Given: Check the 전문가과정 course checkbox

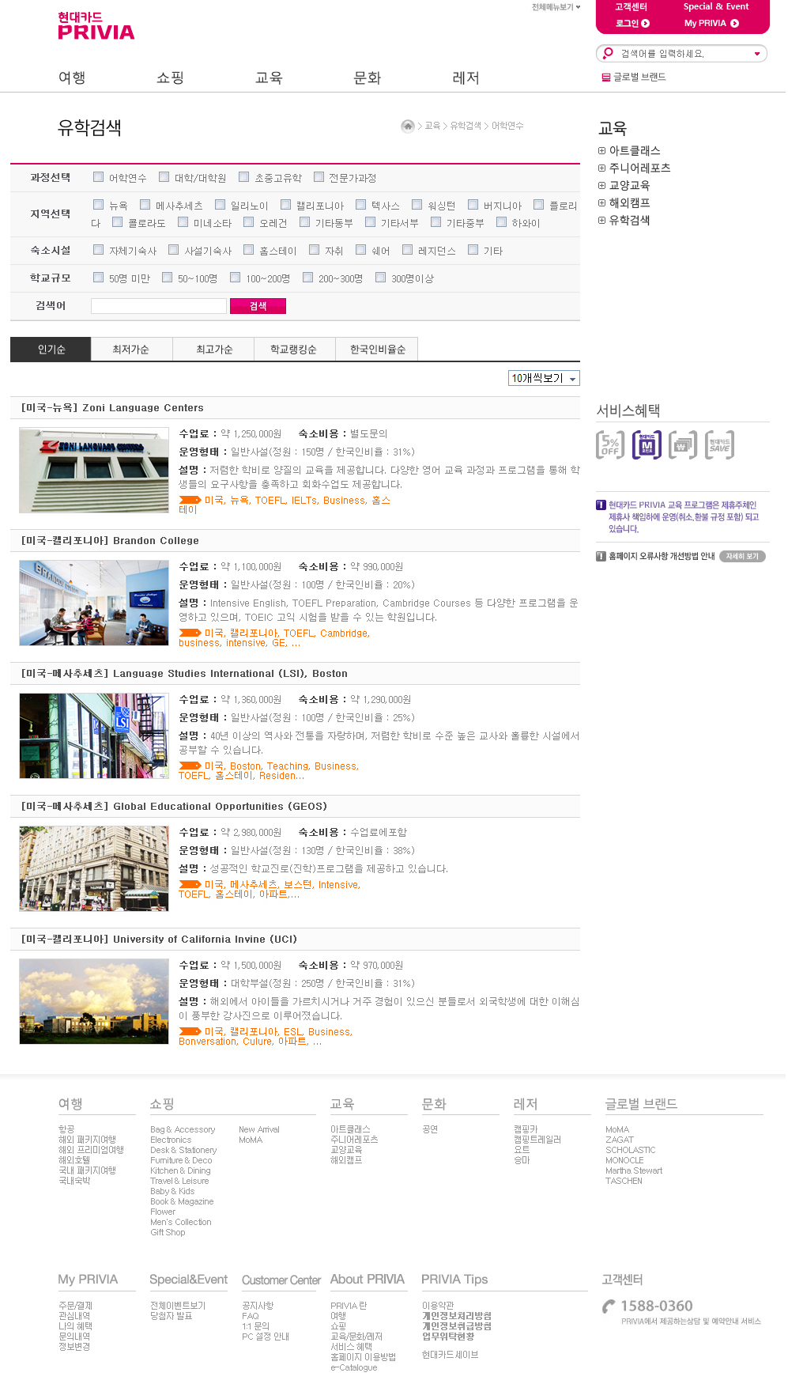Looking at the screenshot, I should (x=319, y=177).
